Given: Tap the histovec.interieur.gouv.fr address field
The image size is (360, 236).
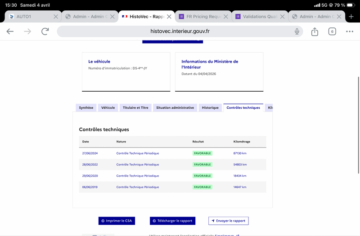Looking at the screenshot, I should (180, 31).
